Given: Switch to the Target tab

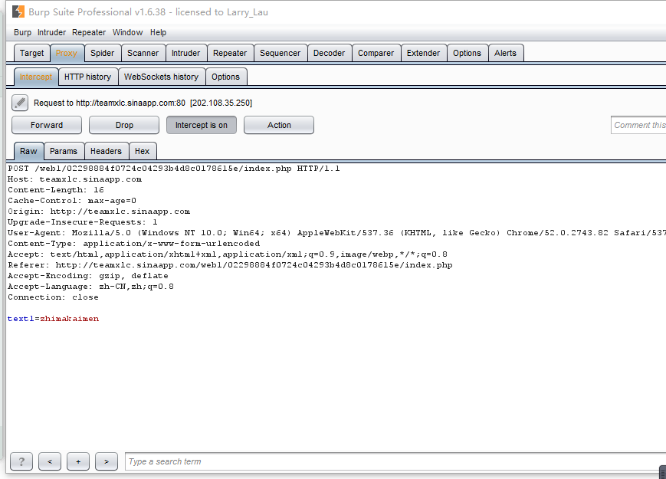Looking at the screenshot, I should point(32,53).
